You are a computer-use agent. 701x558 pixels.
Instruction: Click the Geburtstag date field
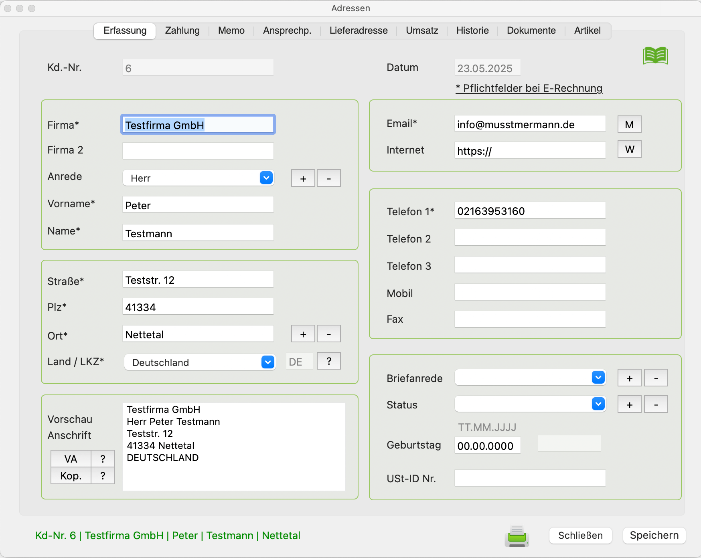pos(488,445)
